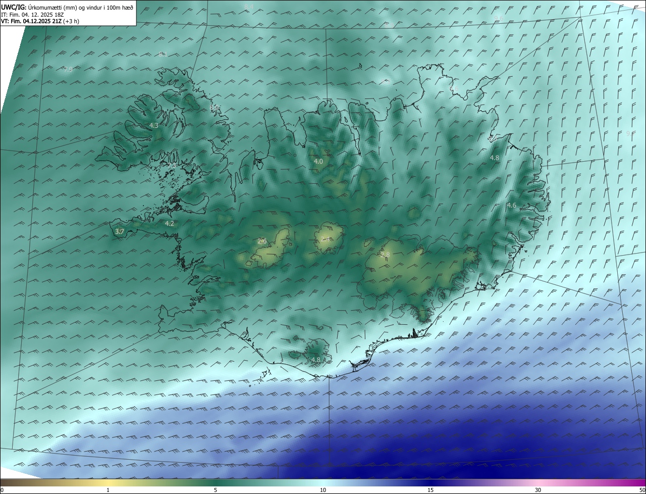The width and height of the screenshot is (646, 494).
Task: Click the 7.3 value label over Breiðafjörður
Action: [172, 165]
